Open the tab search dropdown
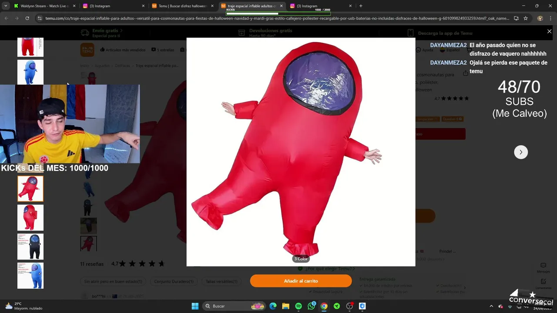Image resolution: width=557 pixels, height=313 pixels. click(x=6, y=6)
